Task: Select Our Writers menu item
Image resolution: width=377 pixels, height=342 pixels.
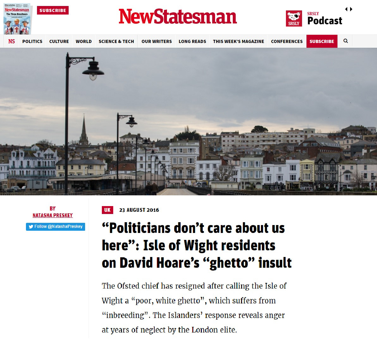Action: pyautogui.click(x=157, y=41)
